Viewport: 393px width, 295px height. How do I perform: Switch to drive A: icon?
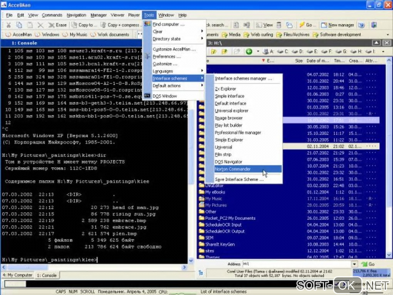(268, 51)
